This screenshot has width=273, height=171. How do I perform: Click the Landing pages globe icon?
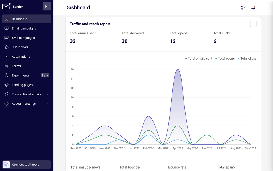(x=6, y=85)
